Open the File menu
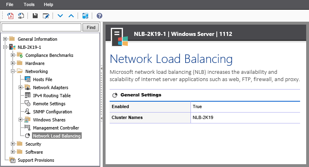 (10, 4)
